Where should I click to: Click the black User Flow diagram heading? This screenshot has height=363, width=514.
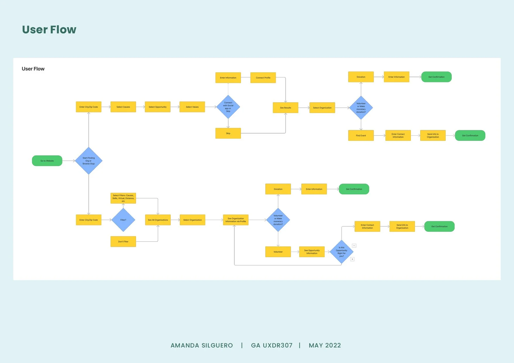click(x=33, y=69)
